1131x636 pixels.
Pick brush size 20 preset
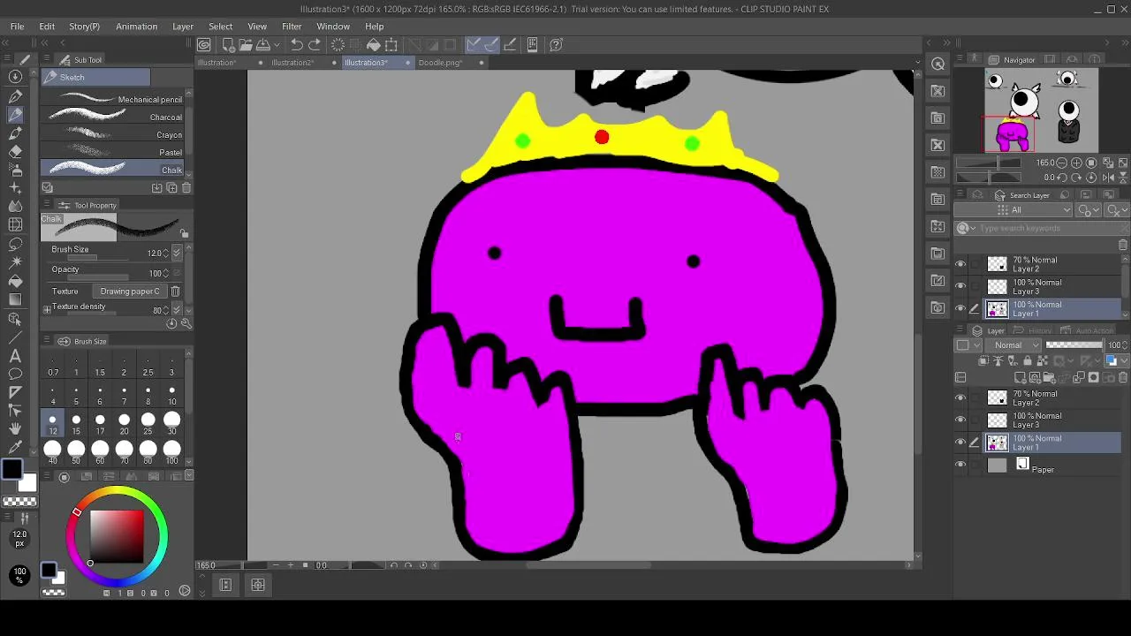[124, 424]
